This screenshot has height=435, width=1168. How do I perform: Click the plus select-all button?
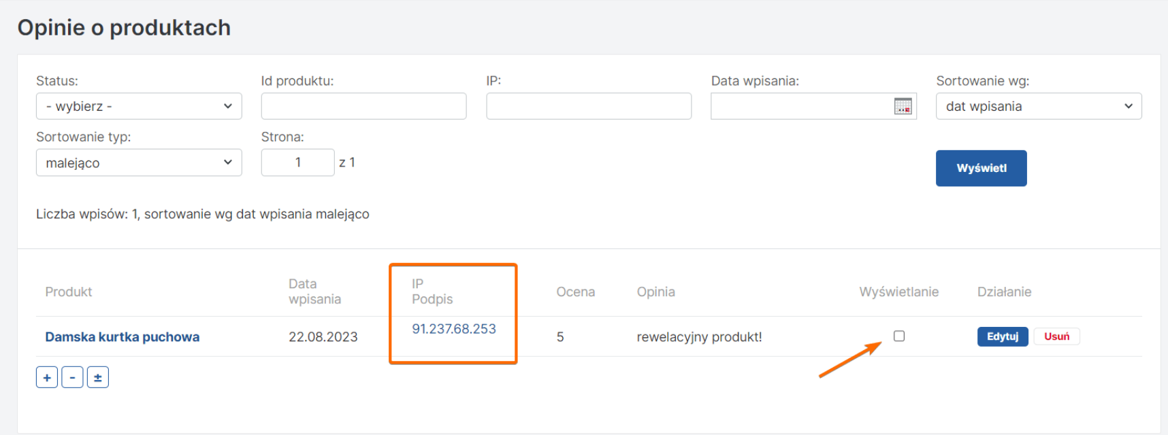point(47,377)
